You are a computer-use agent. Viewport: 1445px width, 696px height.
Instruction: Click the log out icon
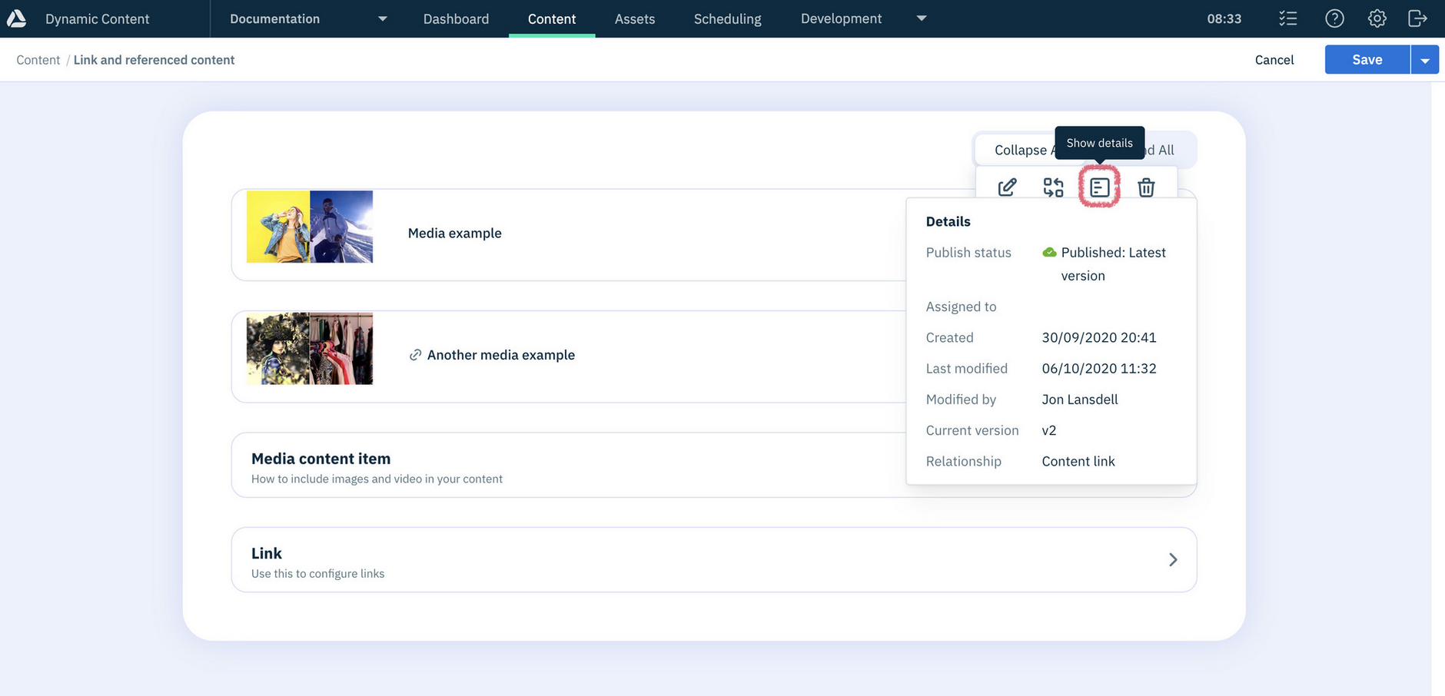1417,18
